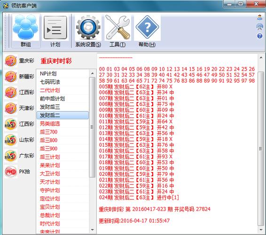Select the 重庆彩 lottery icon
This screenshot has width=266, height=235.
click(11, 61)
